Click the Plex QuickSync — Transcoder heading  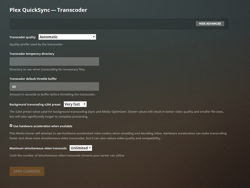click(x=48, y=10)
